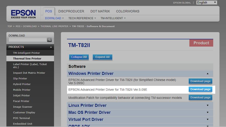Switch to the DOT MATRIX tab
This screenshot has width=226, height=127.
(x=100, y=11)
